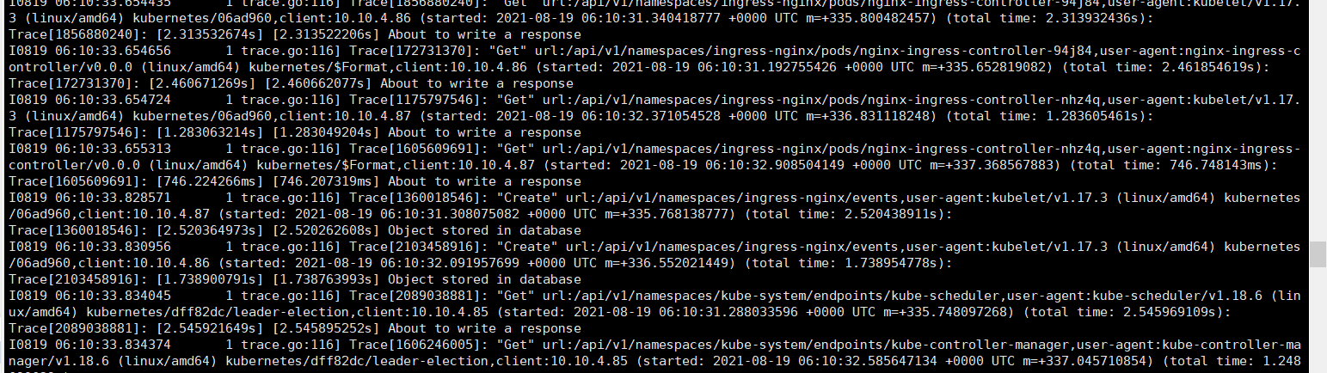Click scrollbar track below the thumb

tap(1317, 320)
